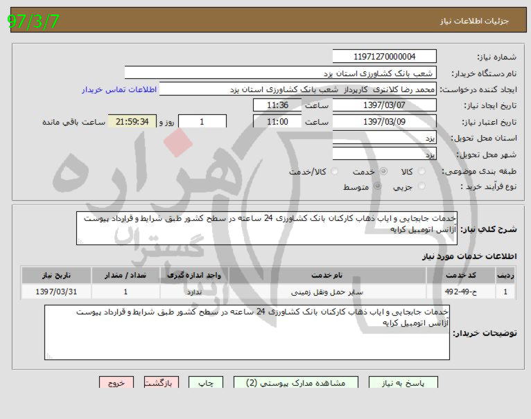Click the 'بازگشت' back button
531x419 pixels.
click(x=162, y=382)
